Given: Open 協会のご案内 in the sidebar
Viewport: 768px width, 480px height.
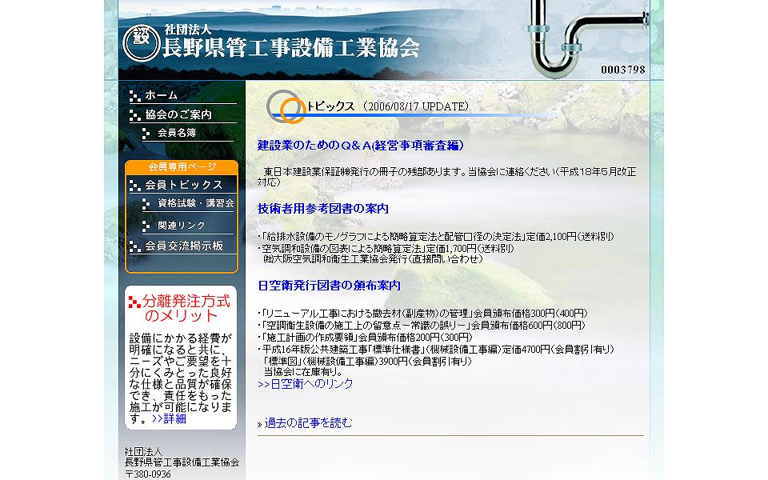Looking at the screenshot, I should (178, 114).
